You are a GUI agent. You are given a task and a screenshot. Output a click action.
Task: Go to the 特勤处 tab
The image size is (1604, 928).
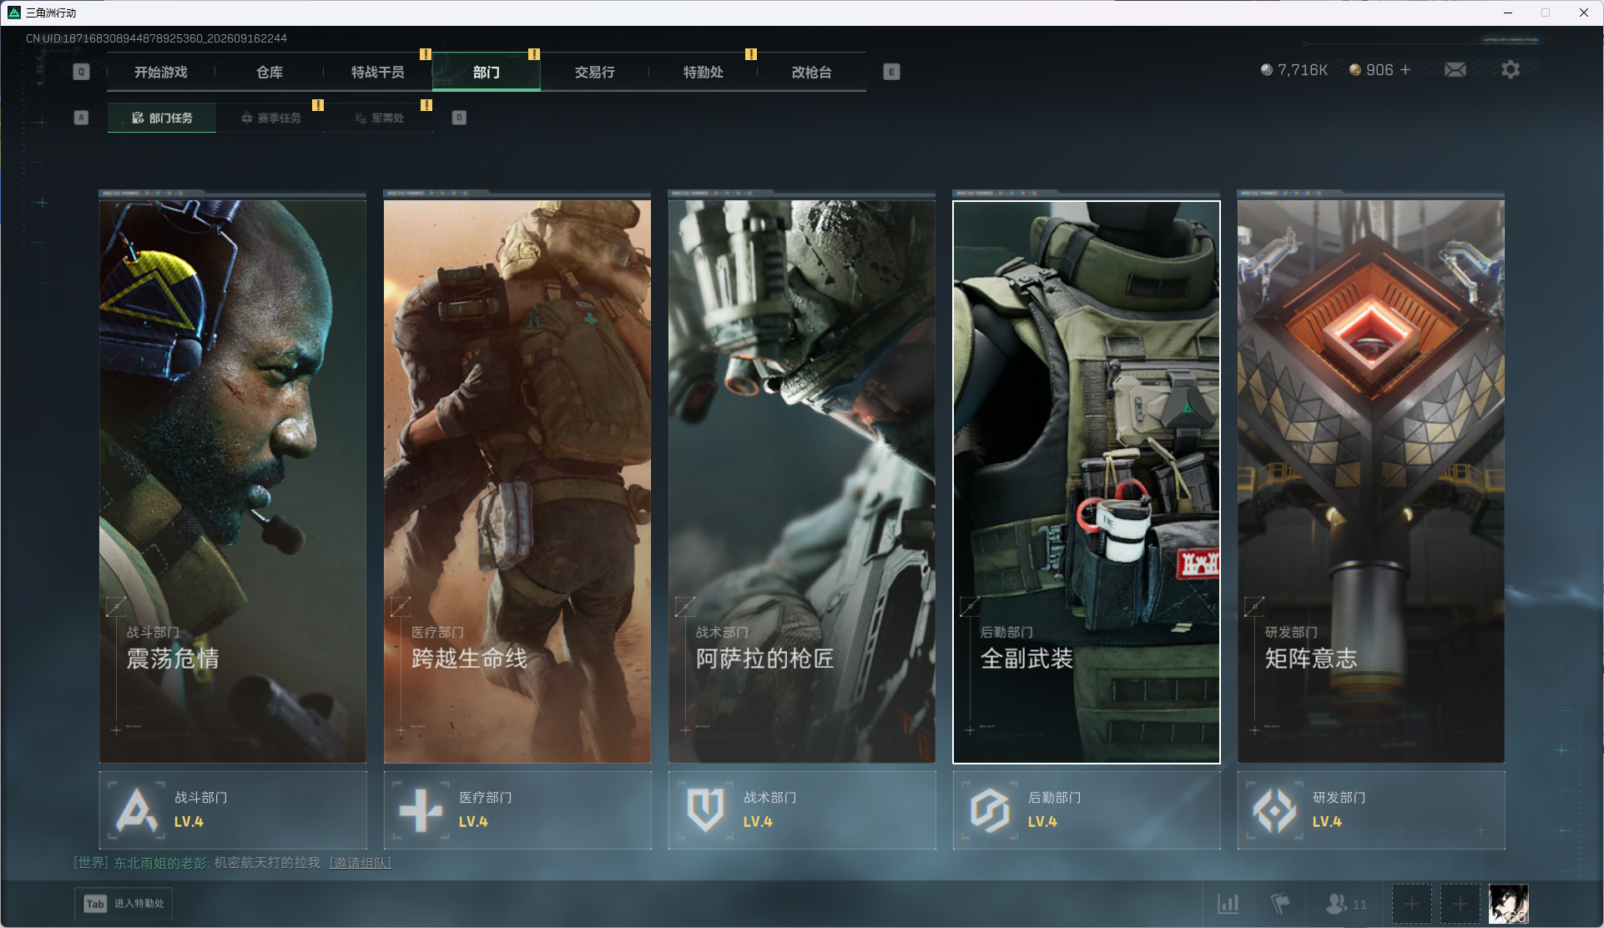[x=703, y=72]
